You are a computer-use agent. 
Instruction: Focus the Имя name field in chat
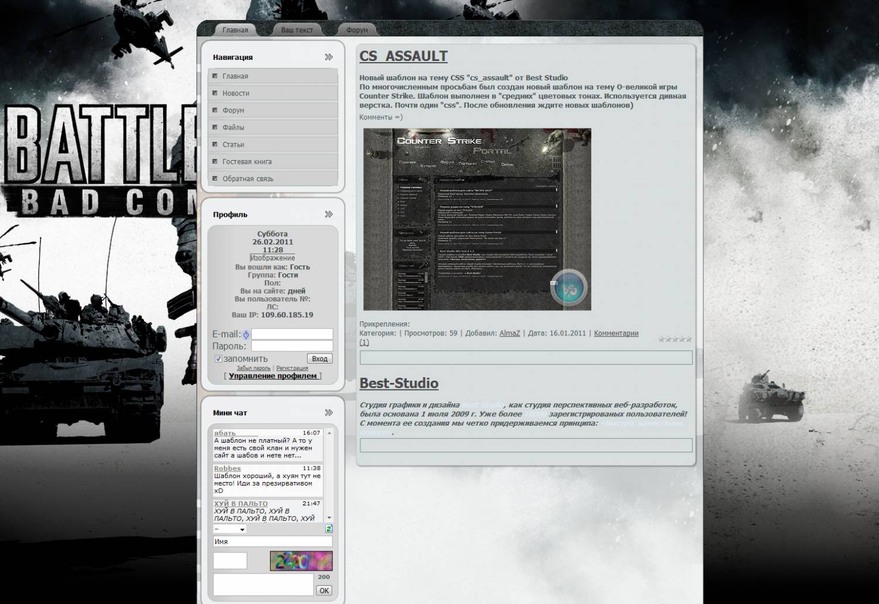(272, 541)
